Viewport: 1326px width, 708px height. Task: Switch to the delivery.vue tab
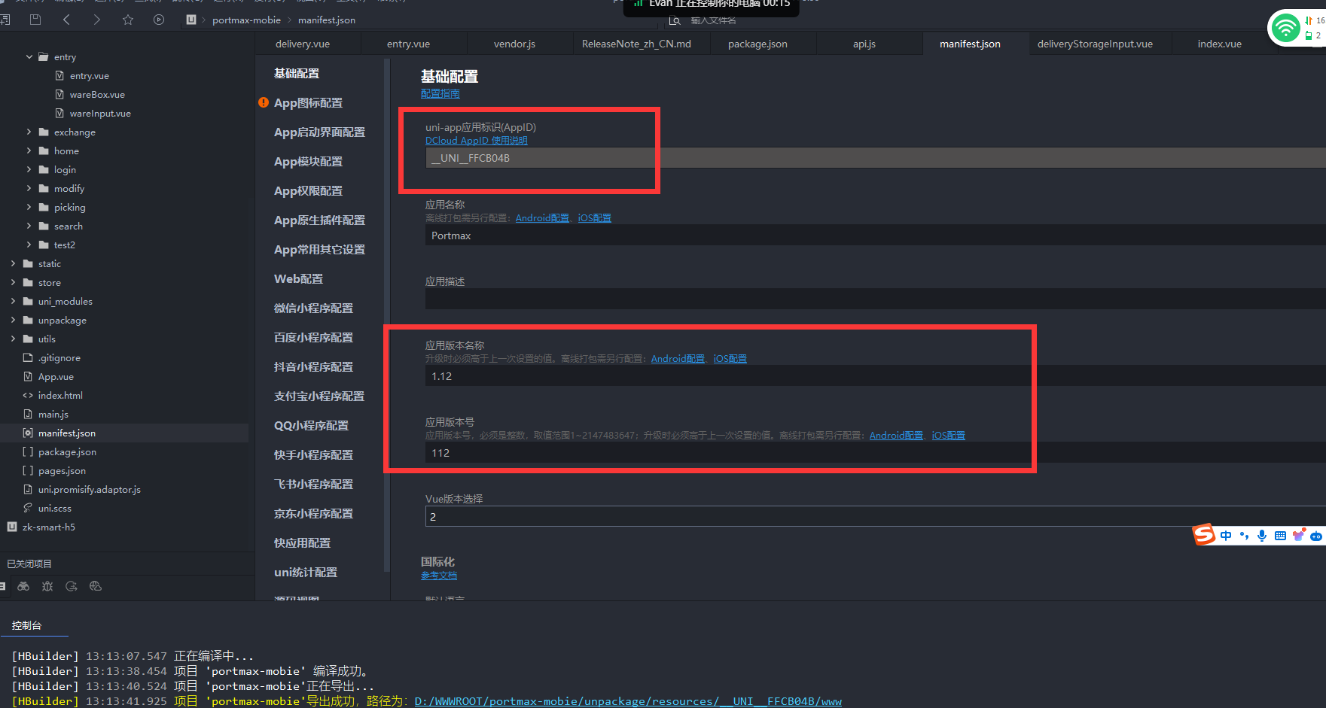pos(303,44)
